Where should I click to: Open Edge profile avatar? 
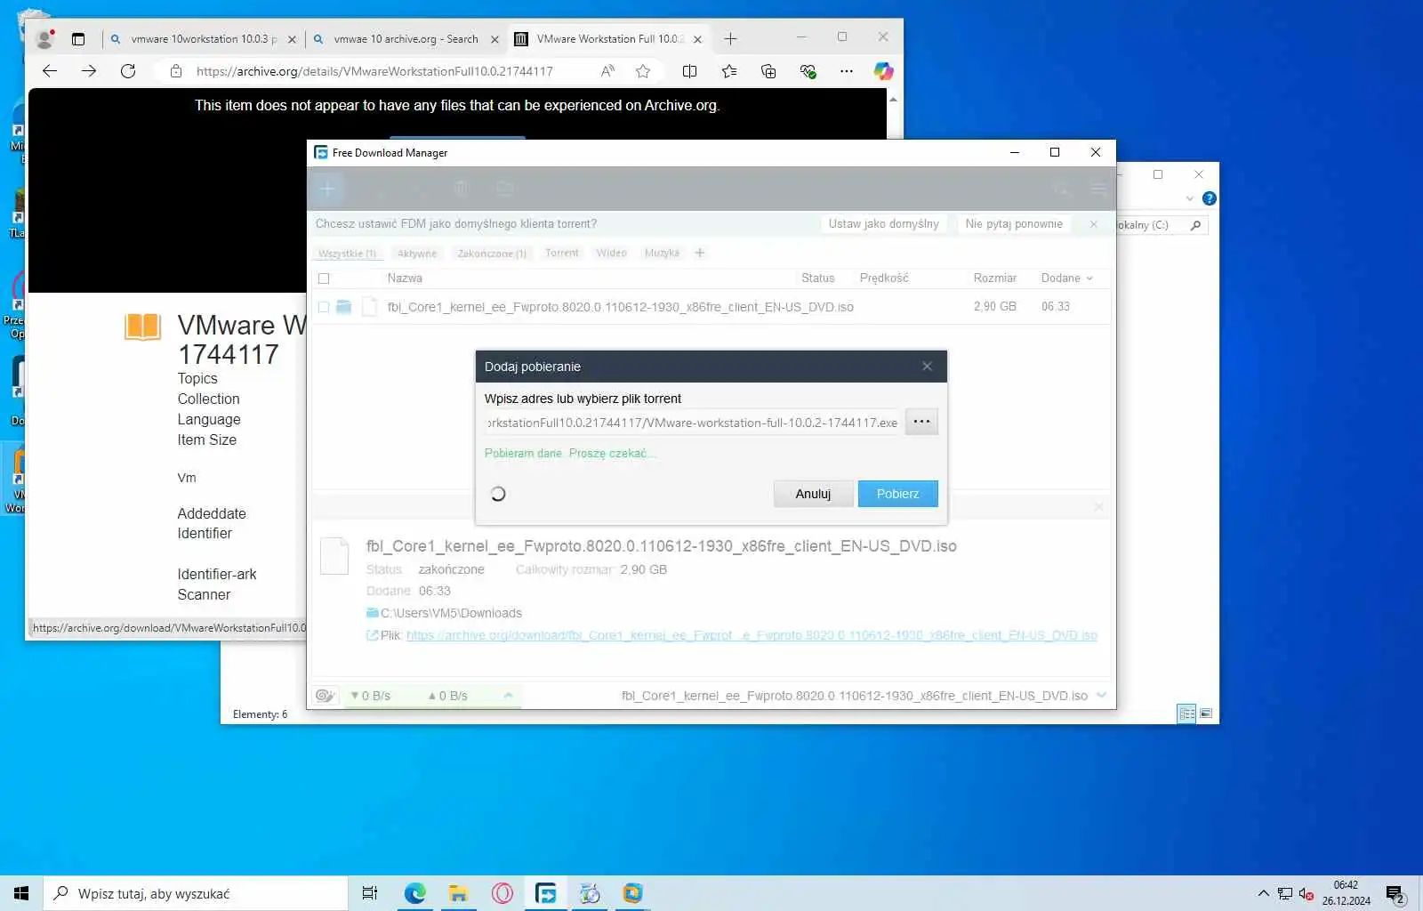pos(44,39)
